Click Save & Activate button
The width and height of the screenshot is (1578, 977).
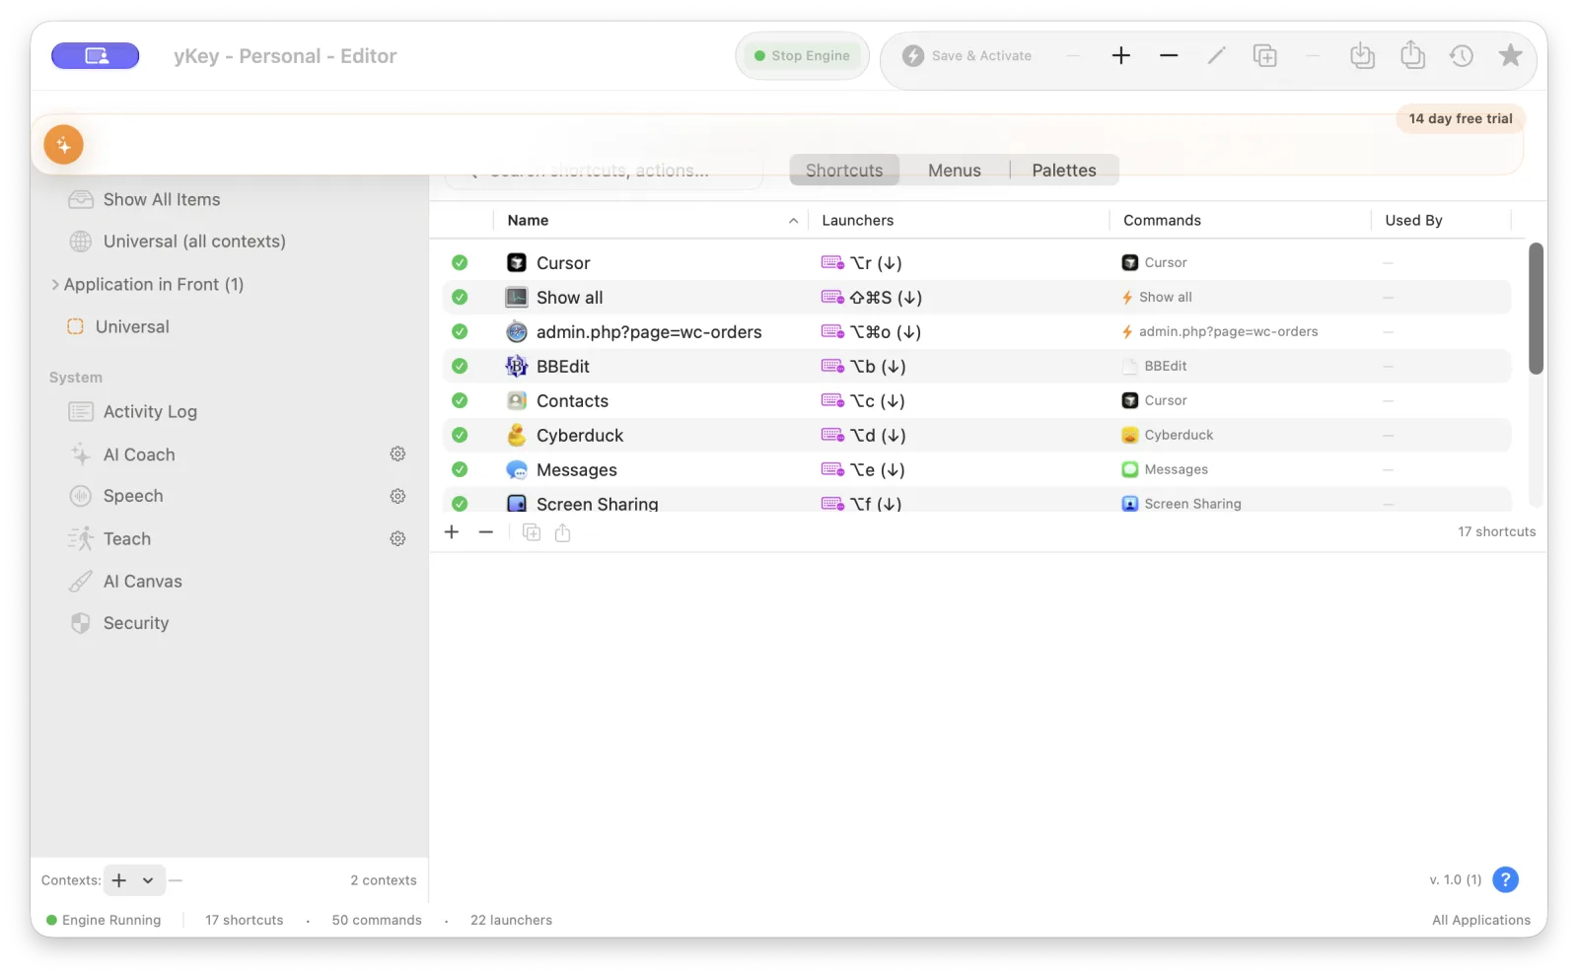click(x=968, y=56)
